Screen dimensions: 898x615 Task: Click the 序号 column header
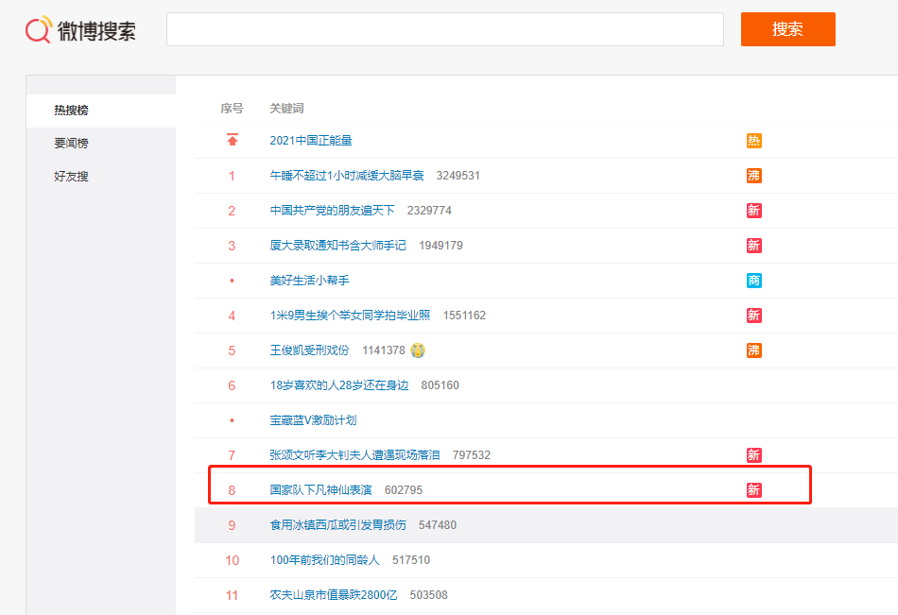pyautogui.click(x=232, y=109)
